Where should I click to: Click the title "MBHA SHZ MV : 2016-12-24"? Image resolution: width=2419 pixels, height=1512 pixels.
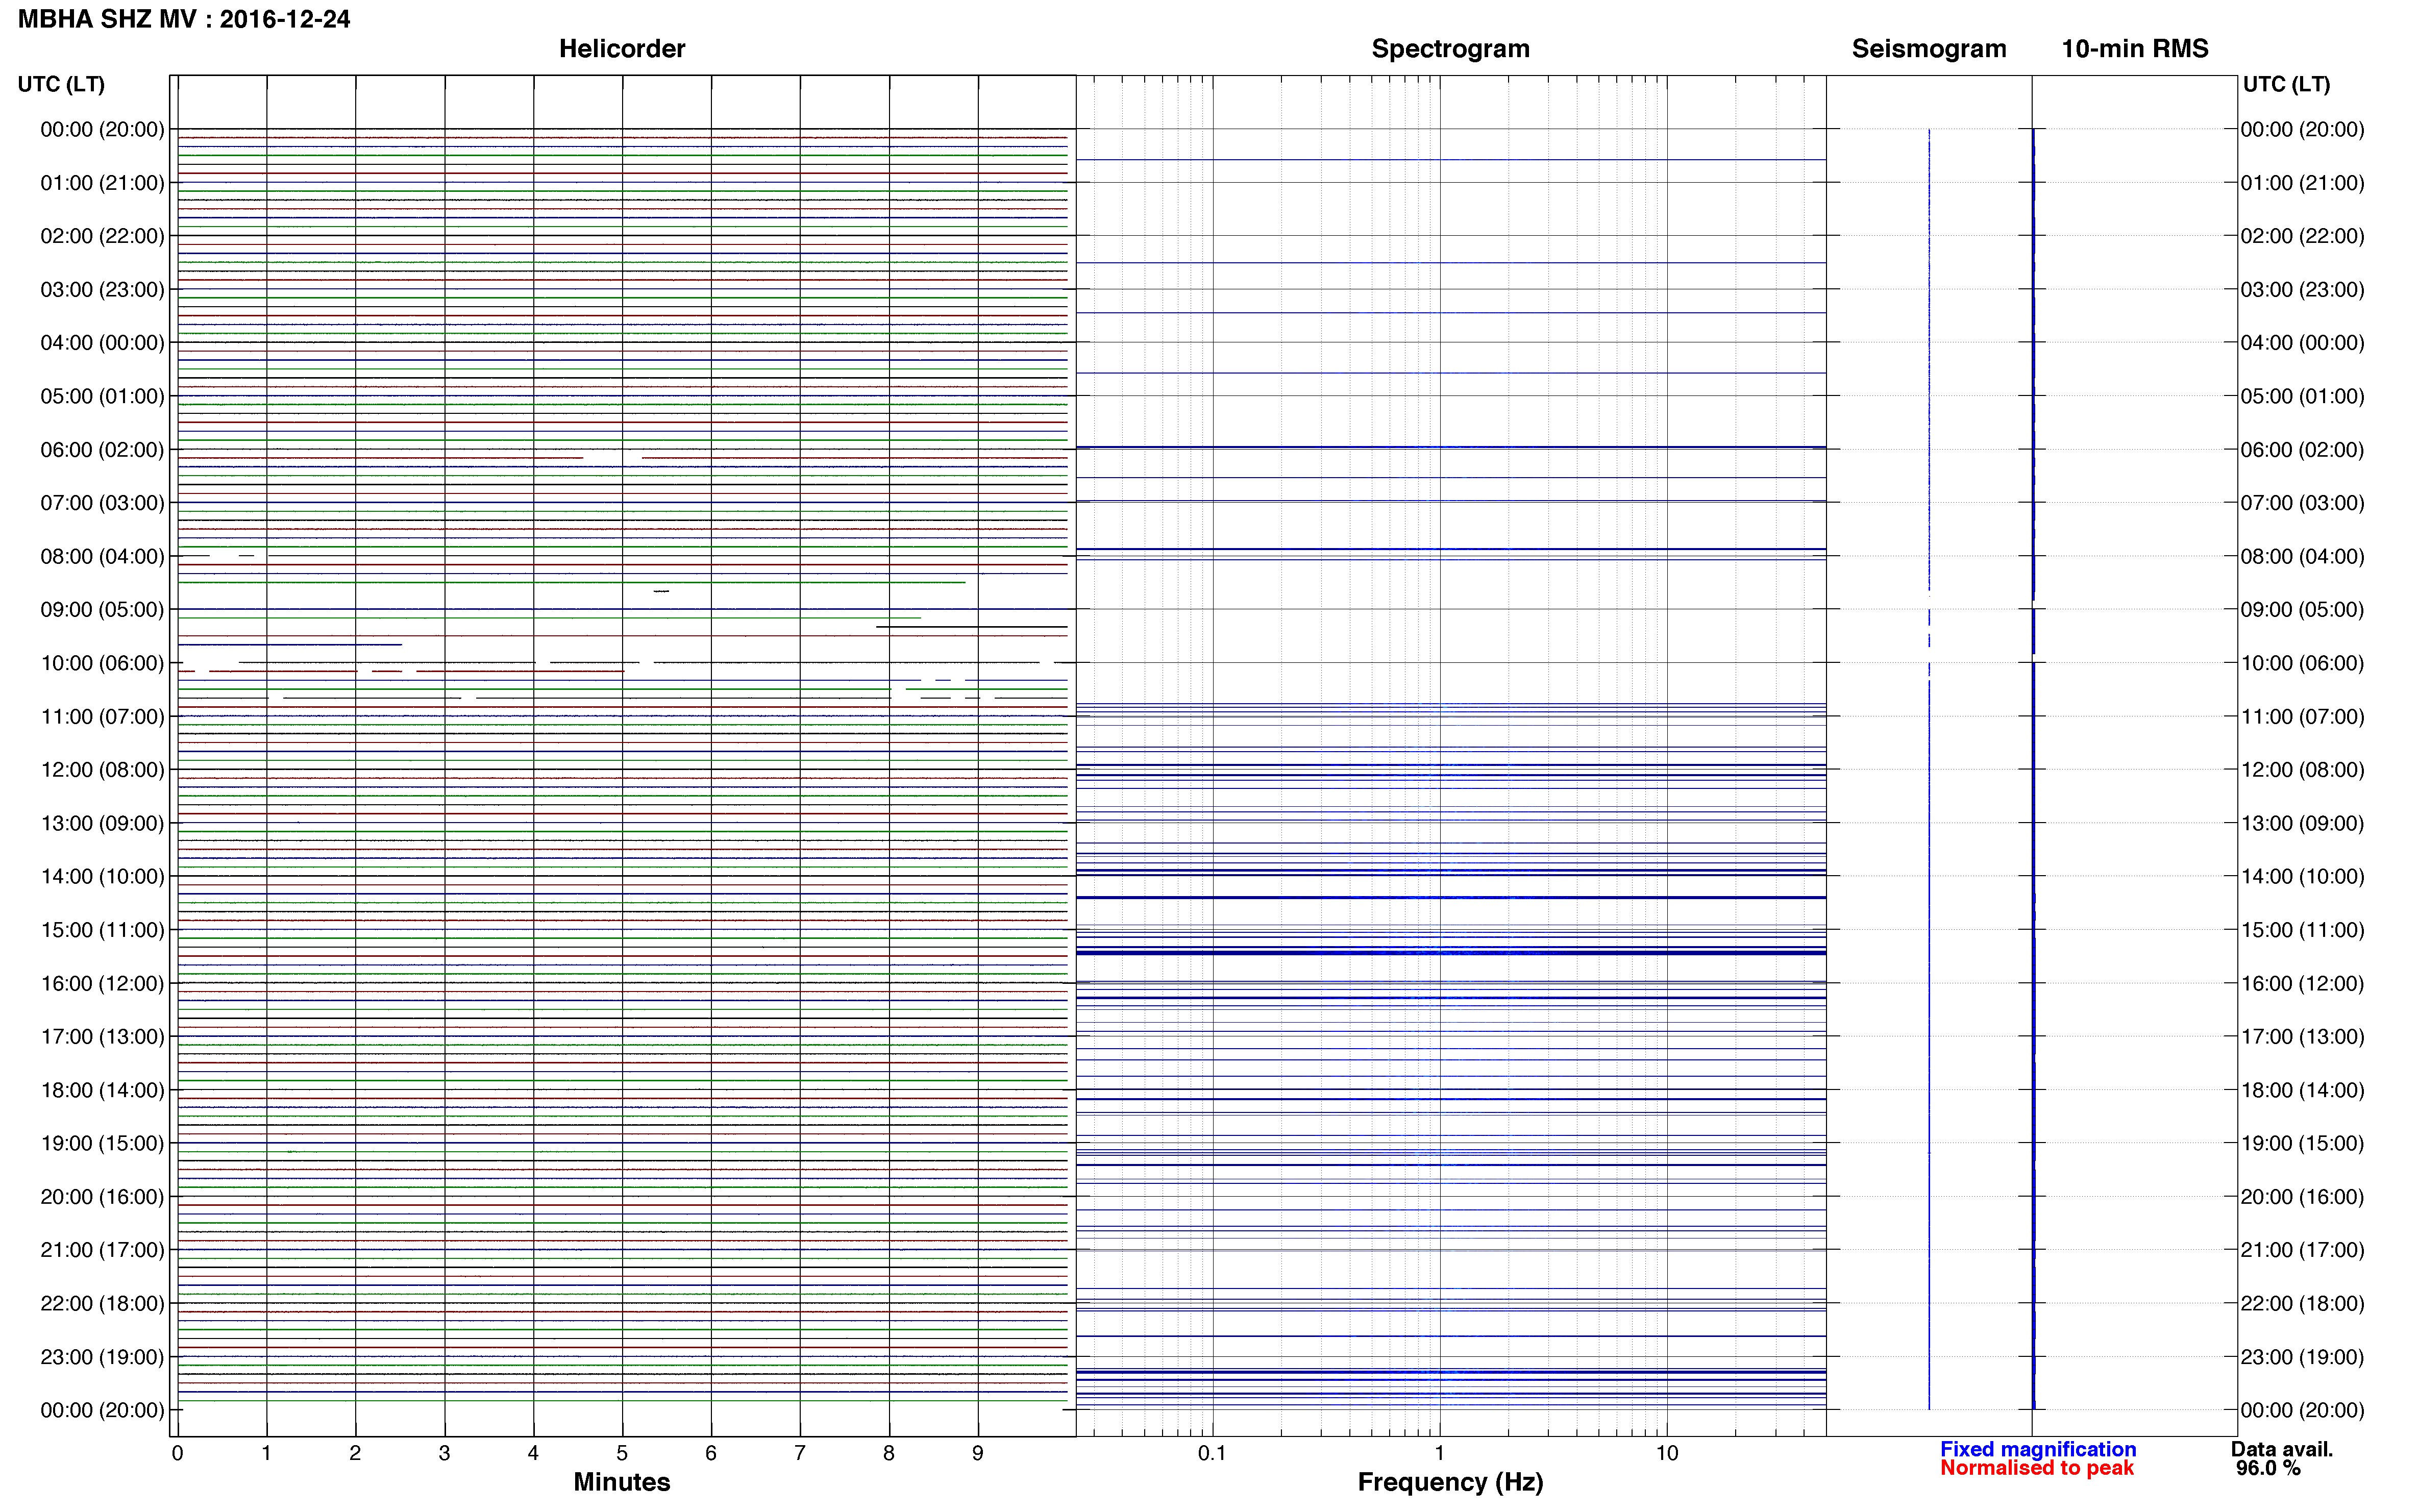click(184, 19)
